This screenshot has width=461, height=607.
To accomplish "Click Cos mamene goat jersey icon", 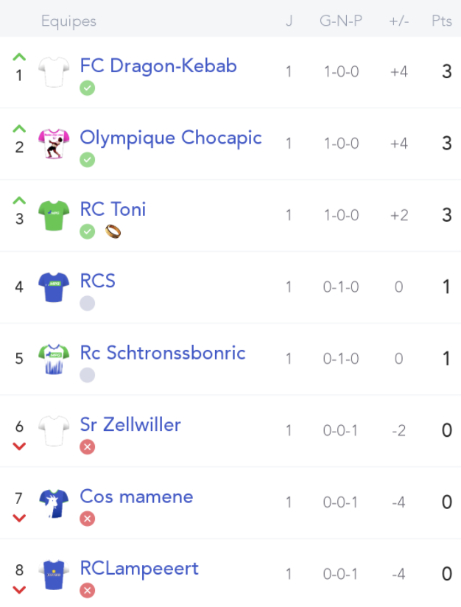I will (54, 503).
